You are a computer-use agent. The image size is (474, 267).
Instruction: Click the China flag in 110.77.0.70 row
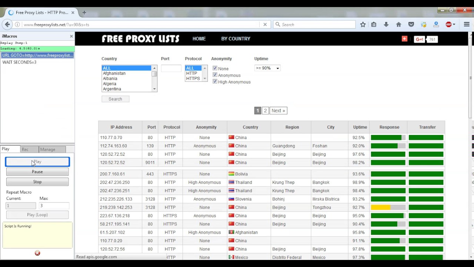point(231,138)
